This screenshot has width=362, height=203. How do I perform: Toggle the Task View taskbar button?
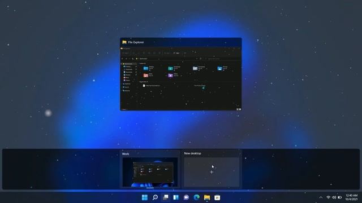pos(166,197)
